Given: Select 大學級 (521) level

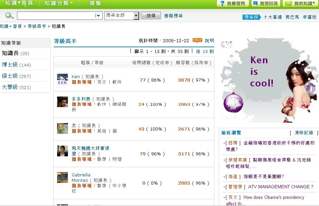Looking at the screenshot, I should point(16,87).
